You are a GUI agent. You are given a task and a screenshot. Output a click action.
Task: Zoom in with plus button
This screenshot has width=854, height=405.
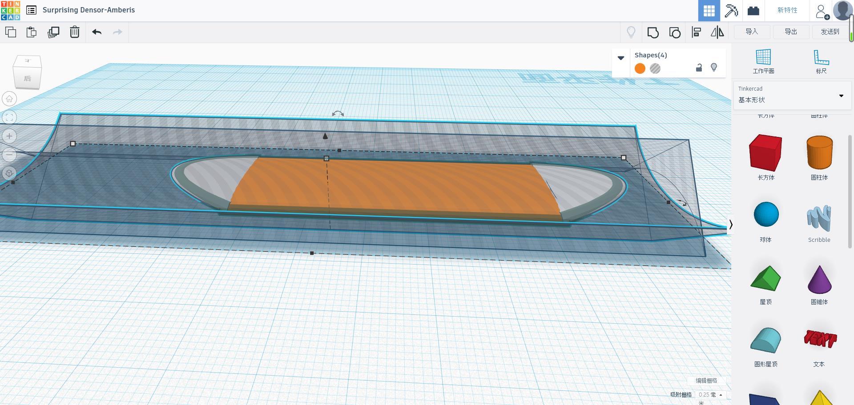pos(9,136)
